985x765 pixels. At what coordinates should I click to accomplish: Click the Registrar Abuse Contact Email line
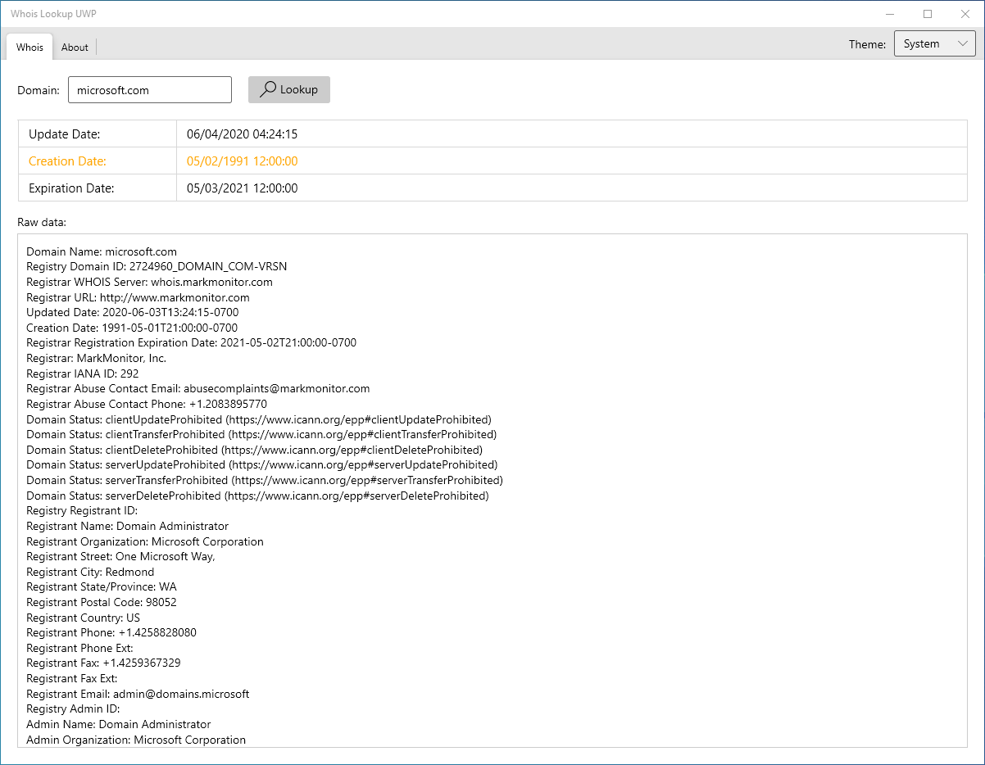198,388
